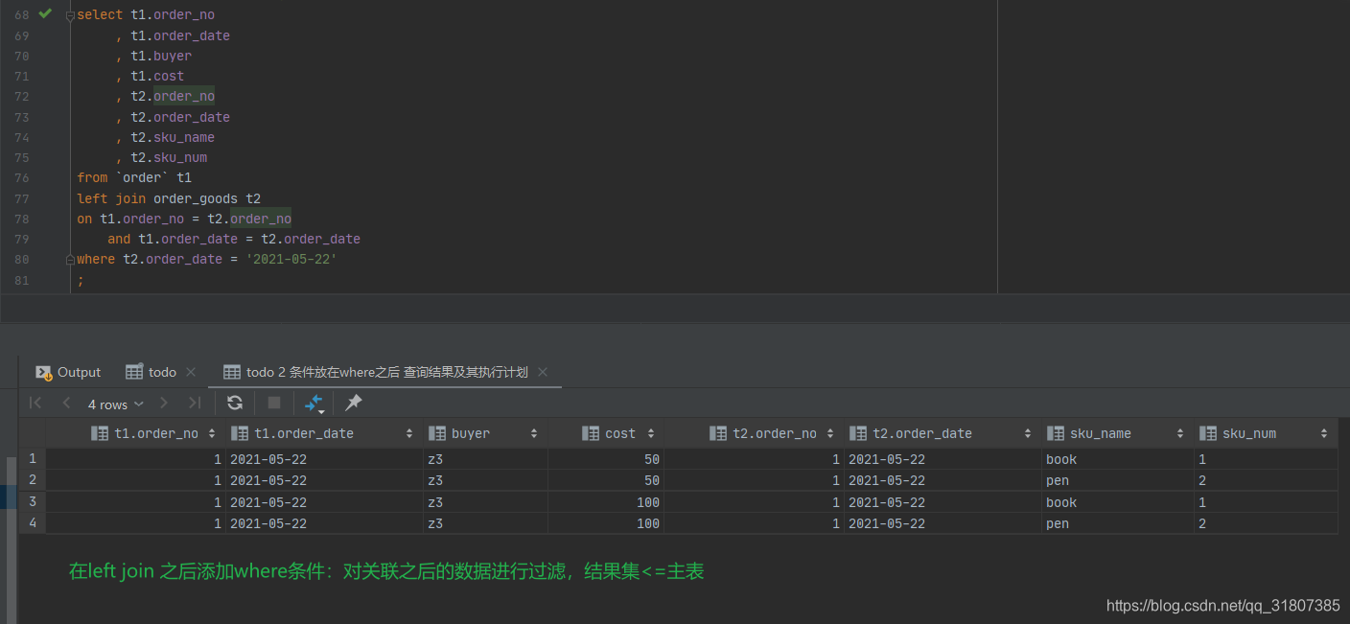Select result row number 3

(x=33, y=502)
